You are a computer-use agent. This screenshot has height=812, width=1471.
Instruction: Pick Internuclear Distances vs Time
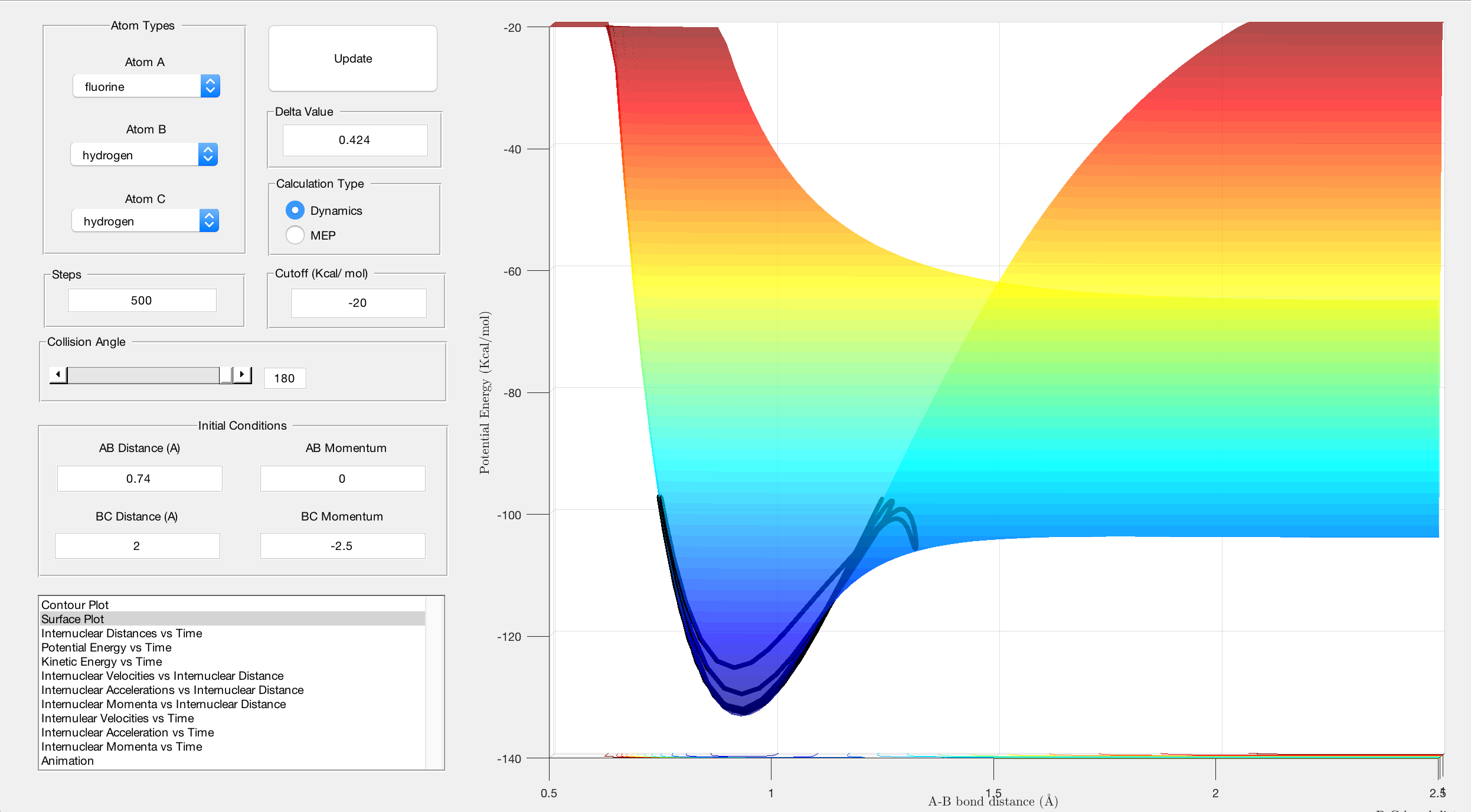tap(122, 633)
